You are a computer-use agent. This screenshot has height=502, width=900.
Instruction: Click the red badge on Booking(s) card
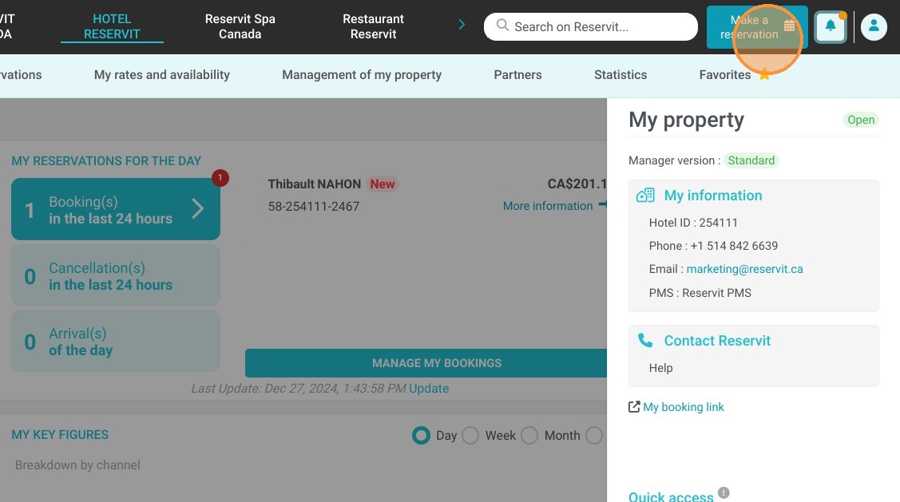pos(220,178)
